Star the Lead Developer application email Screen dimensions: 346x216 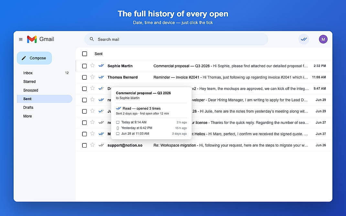point(92,100)
